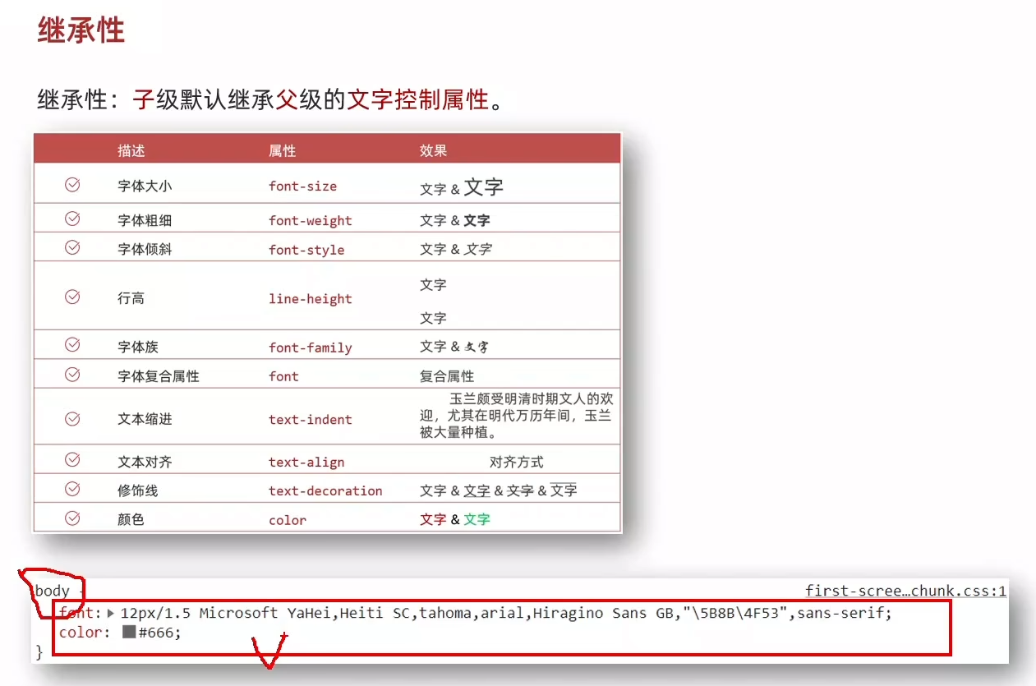Viewport: 1036px width, 686px height.
Task: Click the check icon in the 文本缩进 row
Action: 72,418
